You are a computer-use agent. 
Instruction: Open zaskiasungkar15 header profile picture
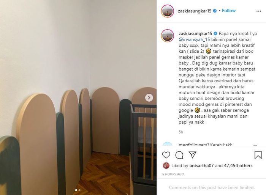point(167,11)
